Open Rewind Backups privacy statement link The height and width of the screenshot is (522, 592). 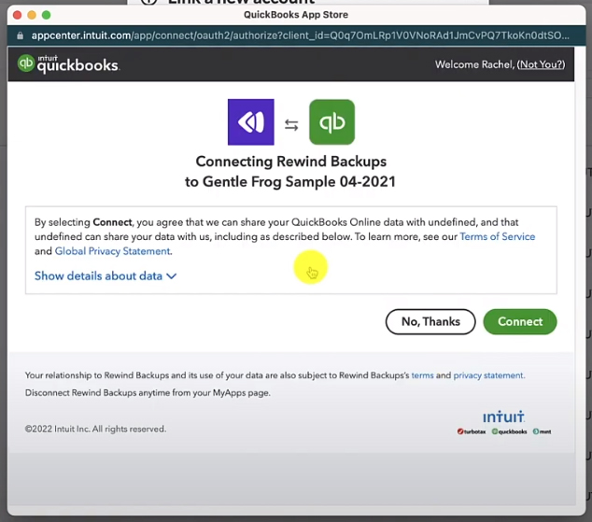point(488,375)
